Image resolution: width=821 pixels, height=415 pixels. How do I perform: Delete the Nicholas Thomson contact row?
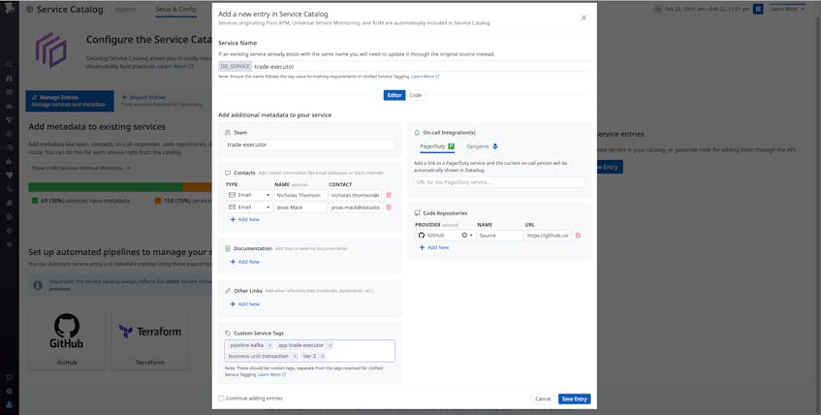click(x=389, y=195)
